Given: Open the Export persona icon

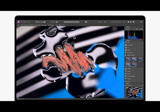Looking at the screenshot, I should coord(29,22).
